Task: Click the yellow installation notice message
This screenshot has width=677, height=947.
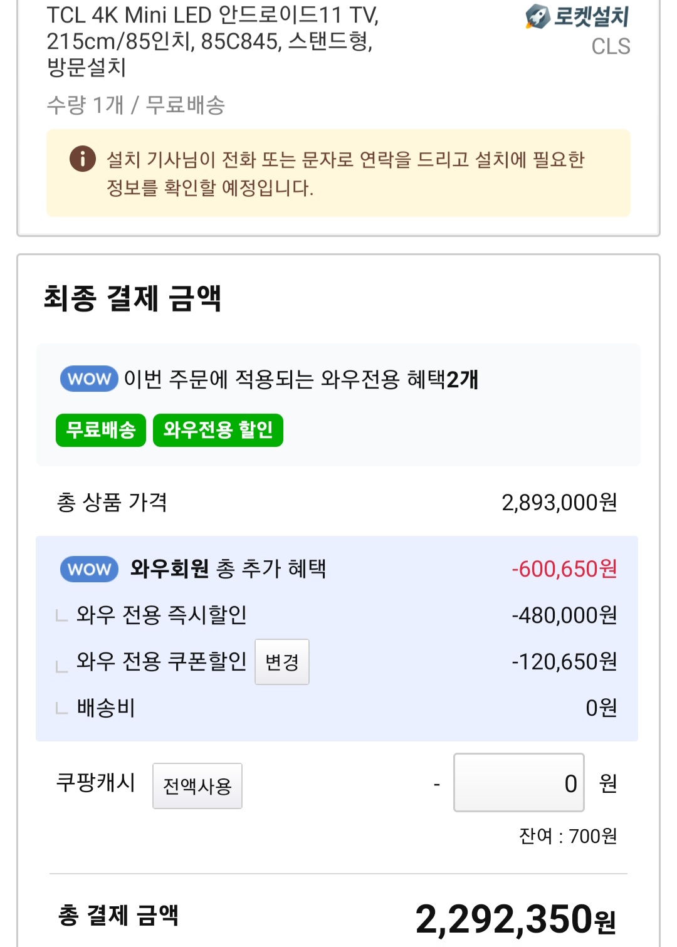Action: click(x=345, y=174)
